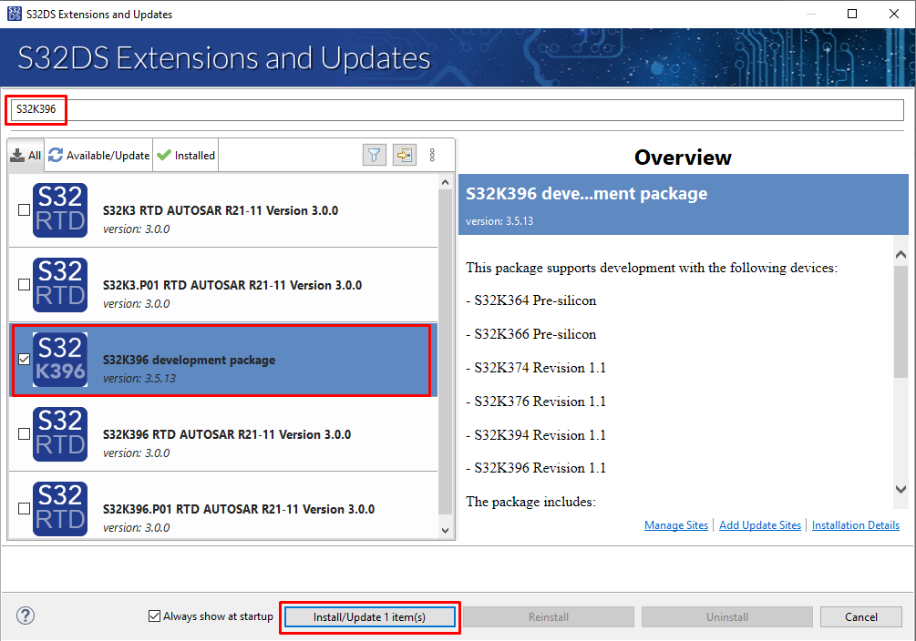Open the Installation Details link

pyautogui.click(x=855, y=524)
